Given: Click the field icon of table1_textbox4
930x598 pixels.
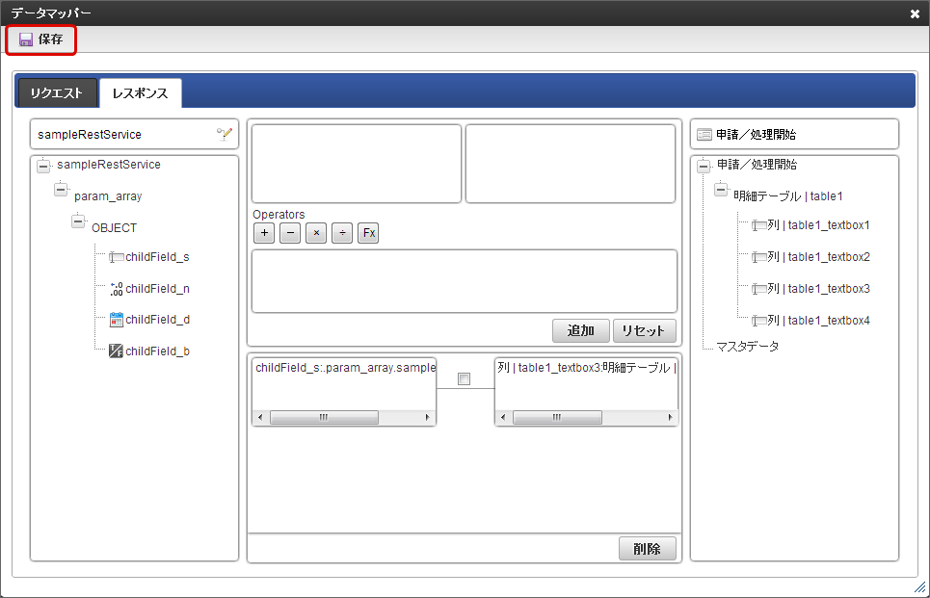Looking at the screenshot, I should (x=758, y=321).
